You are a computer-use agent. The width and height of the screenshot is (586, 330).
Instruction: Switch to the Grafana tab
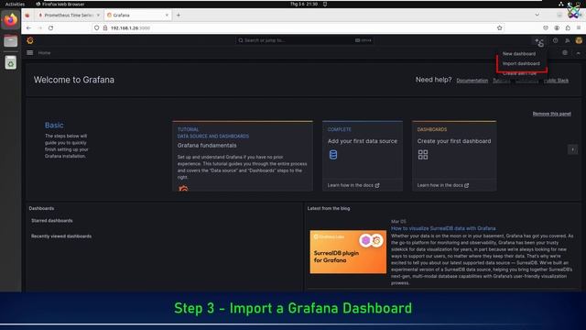pos(137,15)
